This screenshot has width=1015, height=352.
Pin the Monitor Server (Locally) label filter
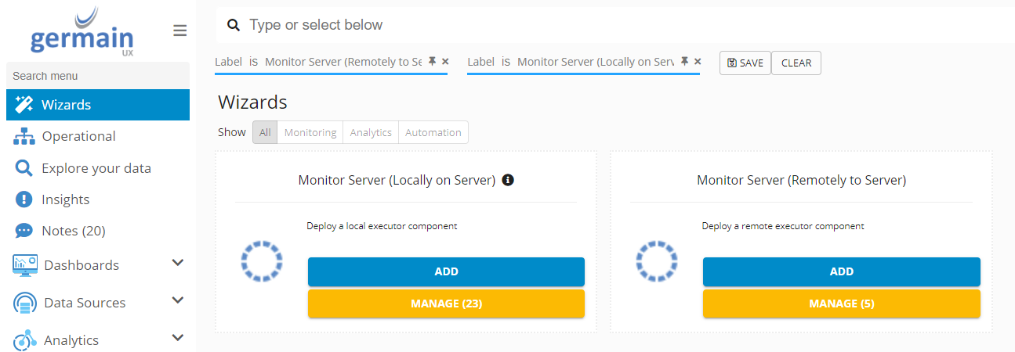pos(684,61)
